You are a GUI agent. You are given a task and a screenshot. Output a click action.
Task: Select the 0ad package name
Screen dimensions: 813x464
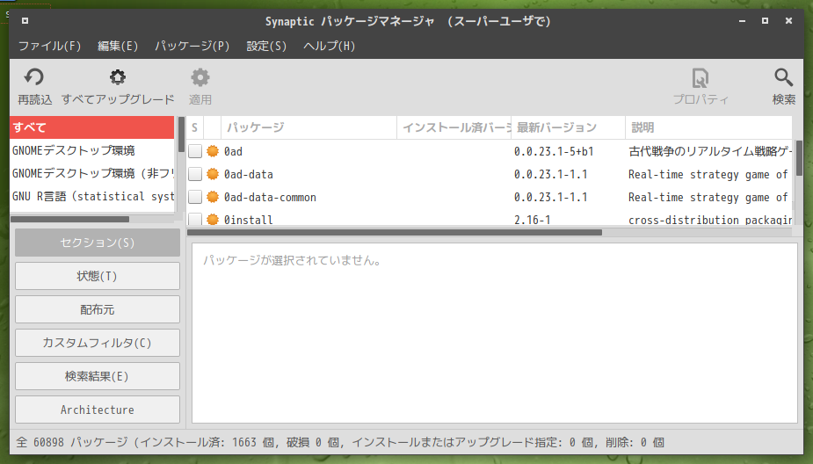pos(233,151)
